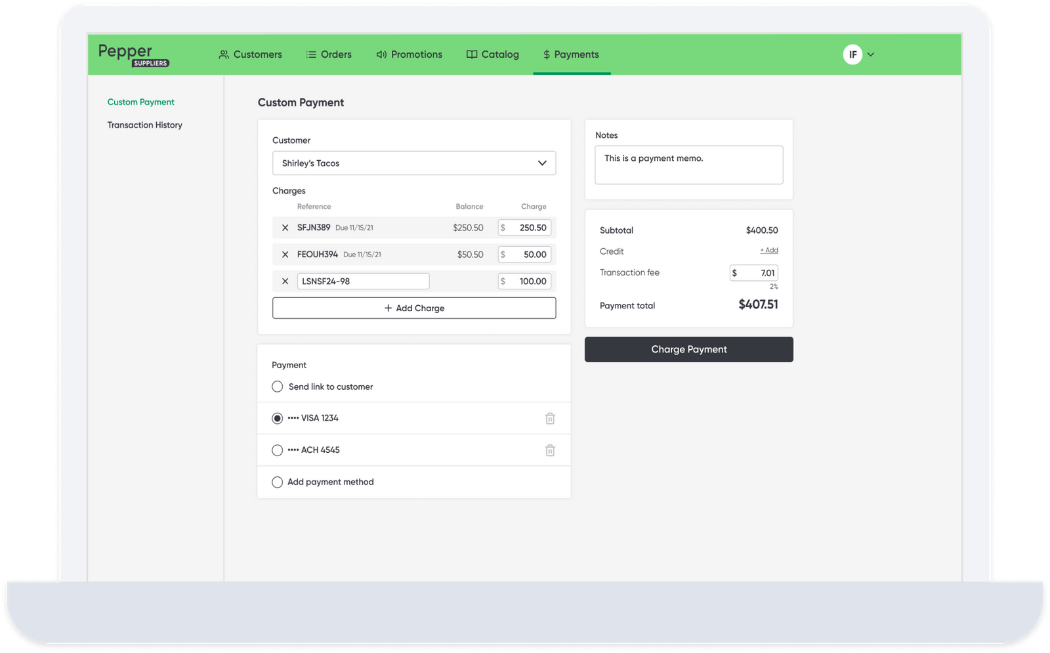Click the Orders list icon
The image size is (1050, 653).
click(311, 54)
